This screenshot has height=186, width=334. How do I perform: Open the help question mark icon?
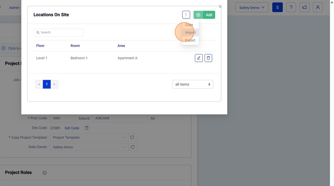click(x=291, y=7)
